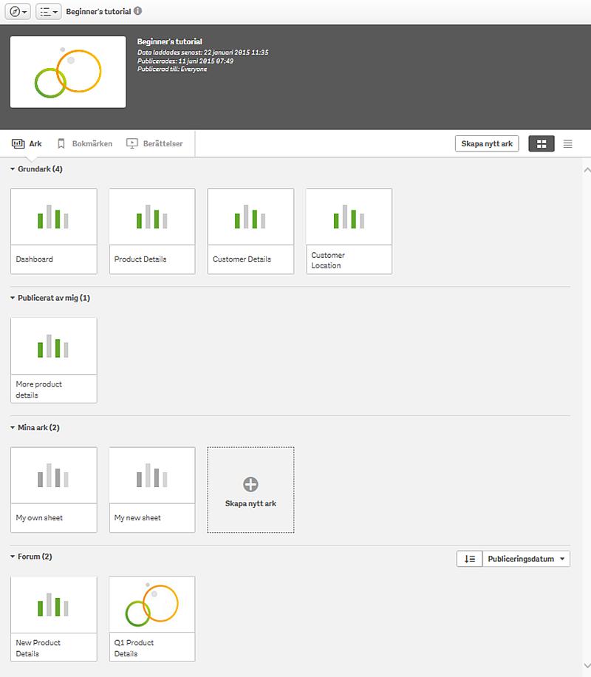Click the Beginner's tutorial app thumbnail
This screenshot has height=677, width=591.
tap(68, 72)
